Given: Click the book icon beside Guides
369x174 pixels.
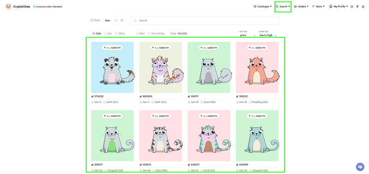Looking at the screenshot, I should pos(295,6).
